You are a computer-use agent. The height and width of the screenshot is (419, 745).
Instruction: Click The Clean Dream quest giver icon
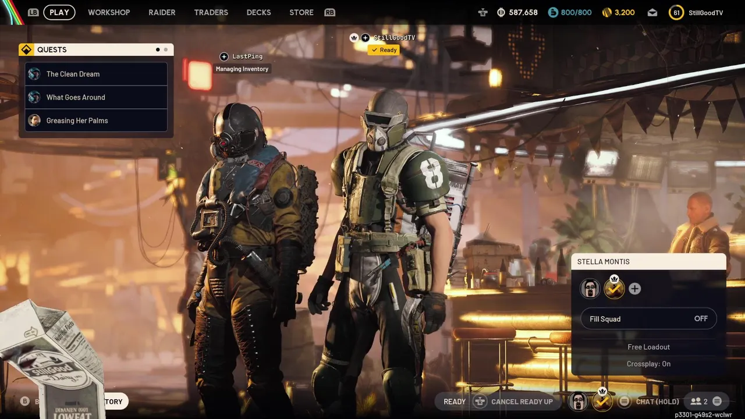pos(34,74)
